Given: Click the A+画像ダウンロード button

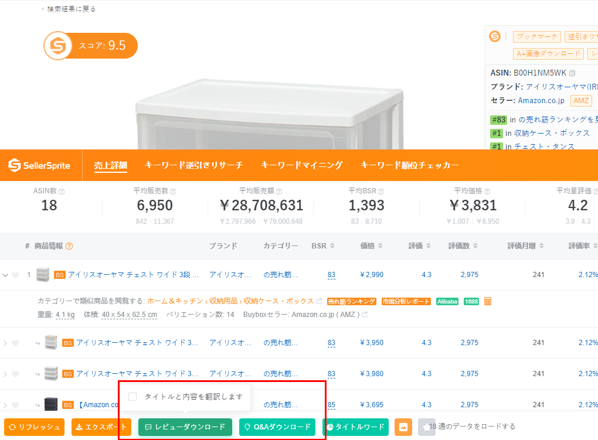Looking at the screenshot, I should click(x=548, y=54).
